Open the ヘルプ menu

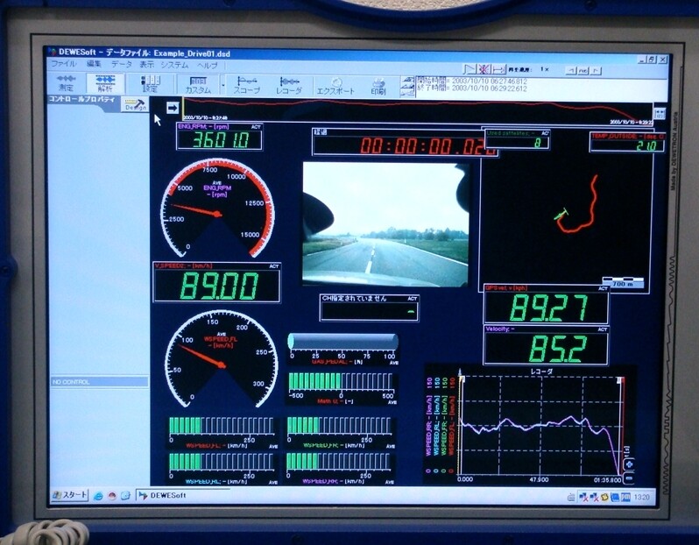coord(208,66)
